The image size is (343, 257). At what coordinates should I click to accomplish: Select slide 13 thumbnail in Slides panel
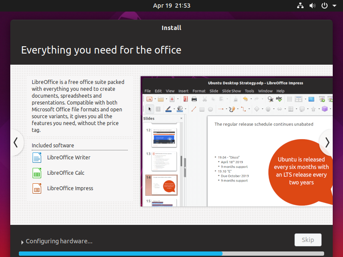click(164, 161)
